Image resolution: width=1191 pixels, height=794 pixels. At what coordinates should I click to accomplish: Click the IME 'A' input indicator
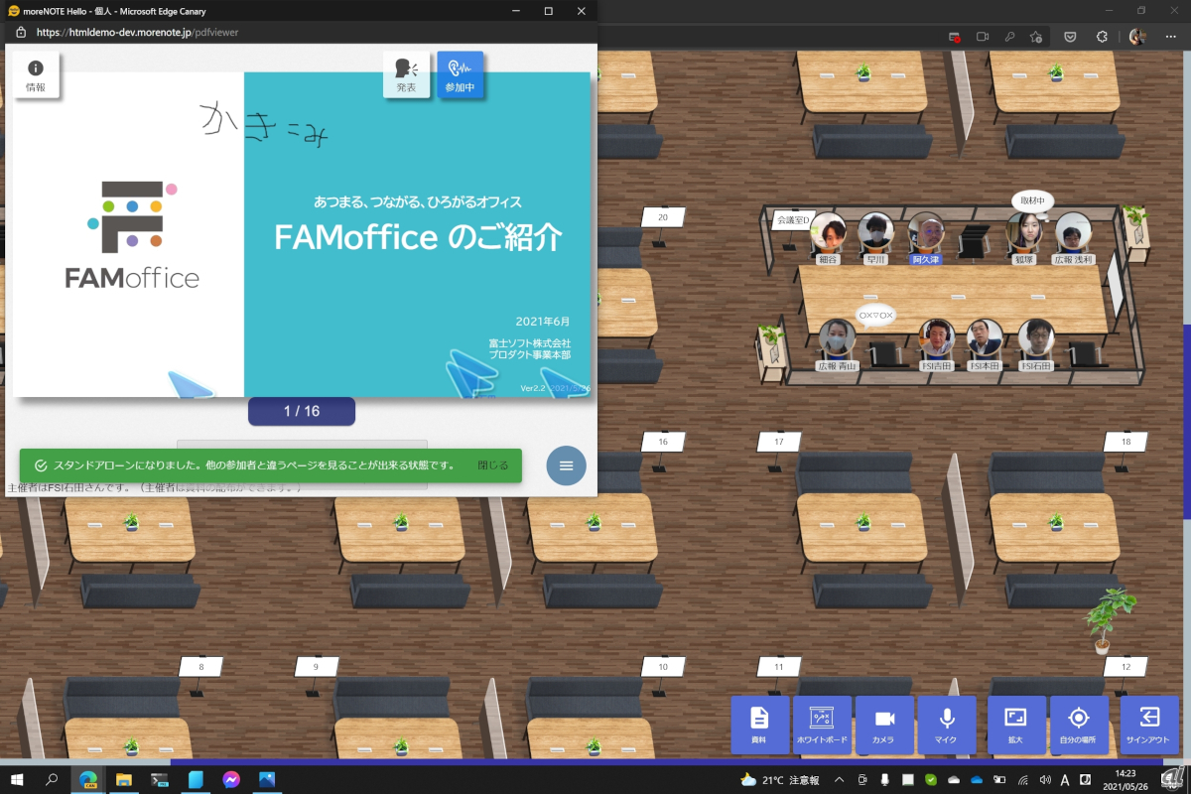coord(1065,780)
